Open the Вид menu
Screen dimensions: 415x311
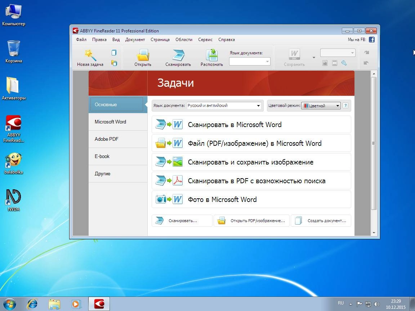pyautogui.click(x=116, y=39)
